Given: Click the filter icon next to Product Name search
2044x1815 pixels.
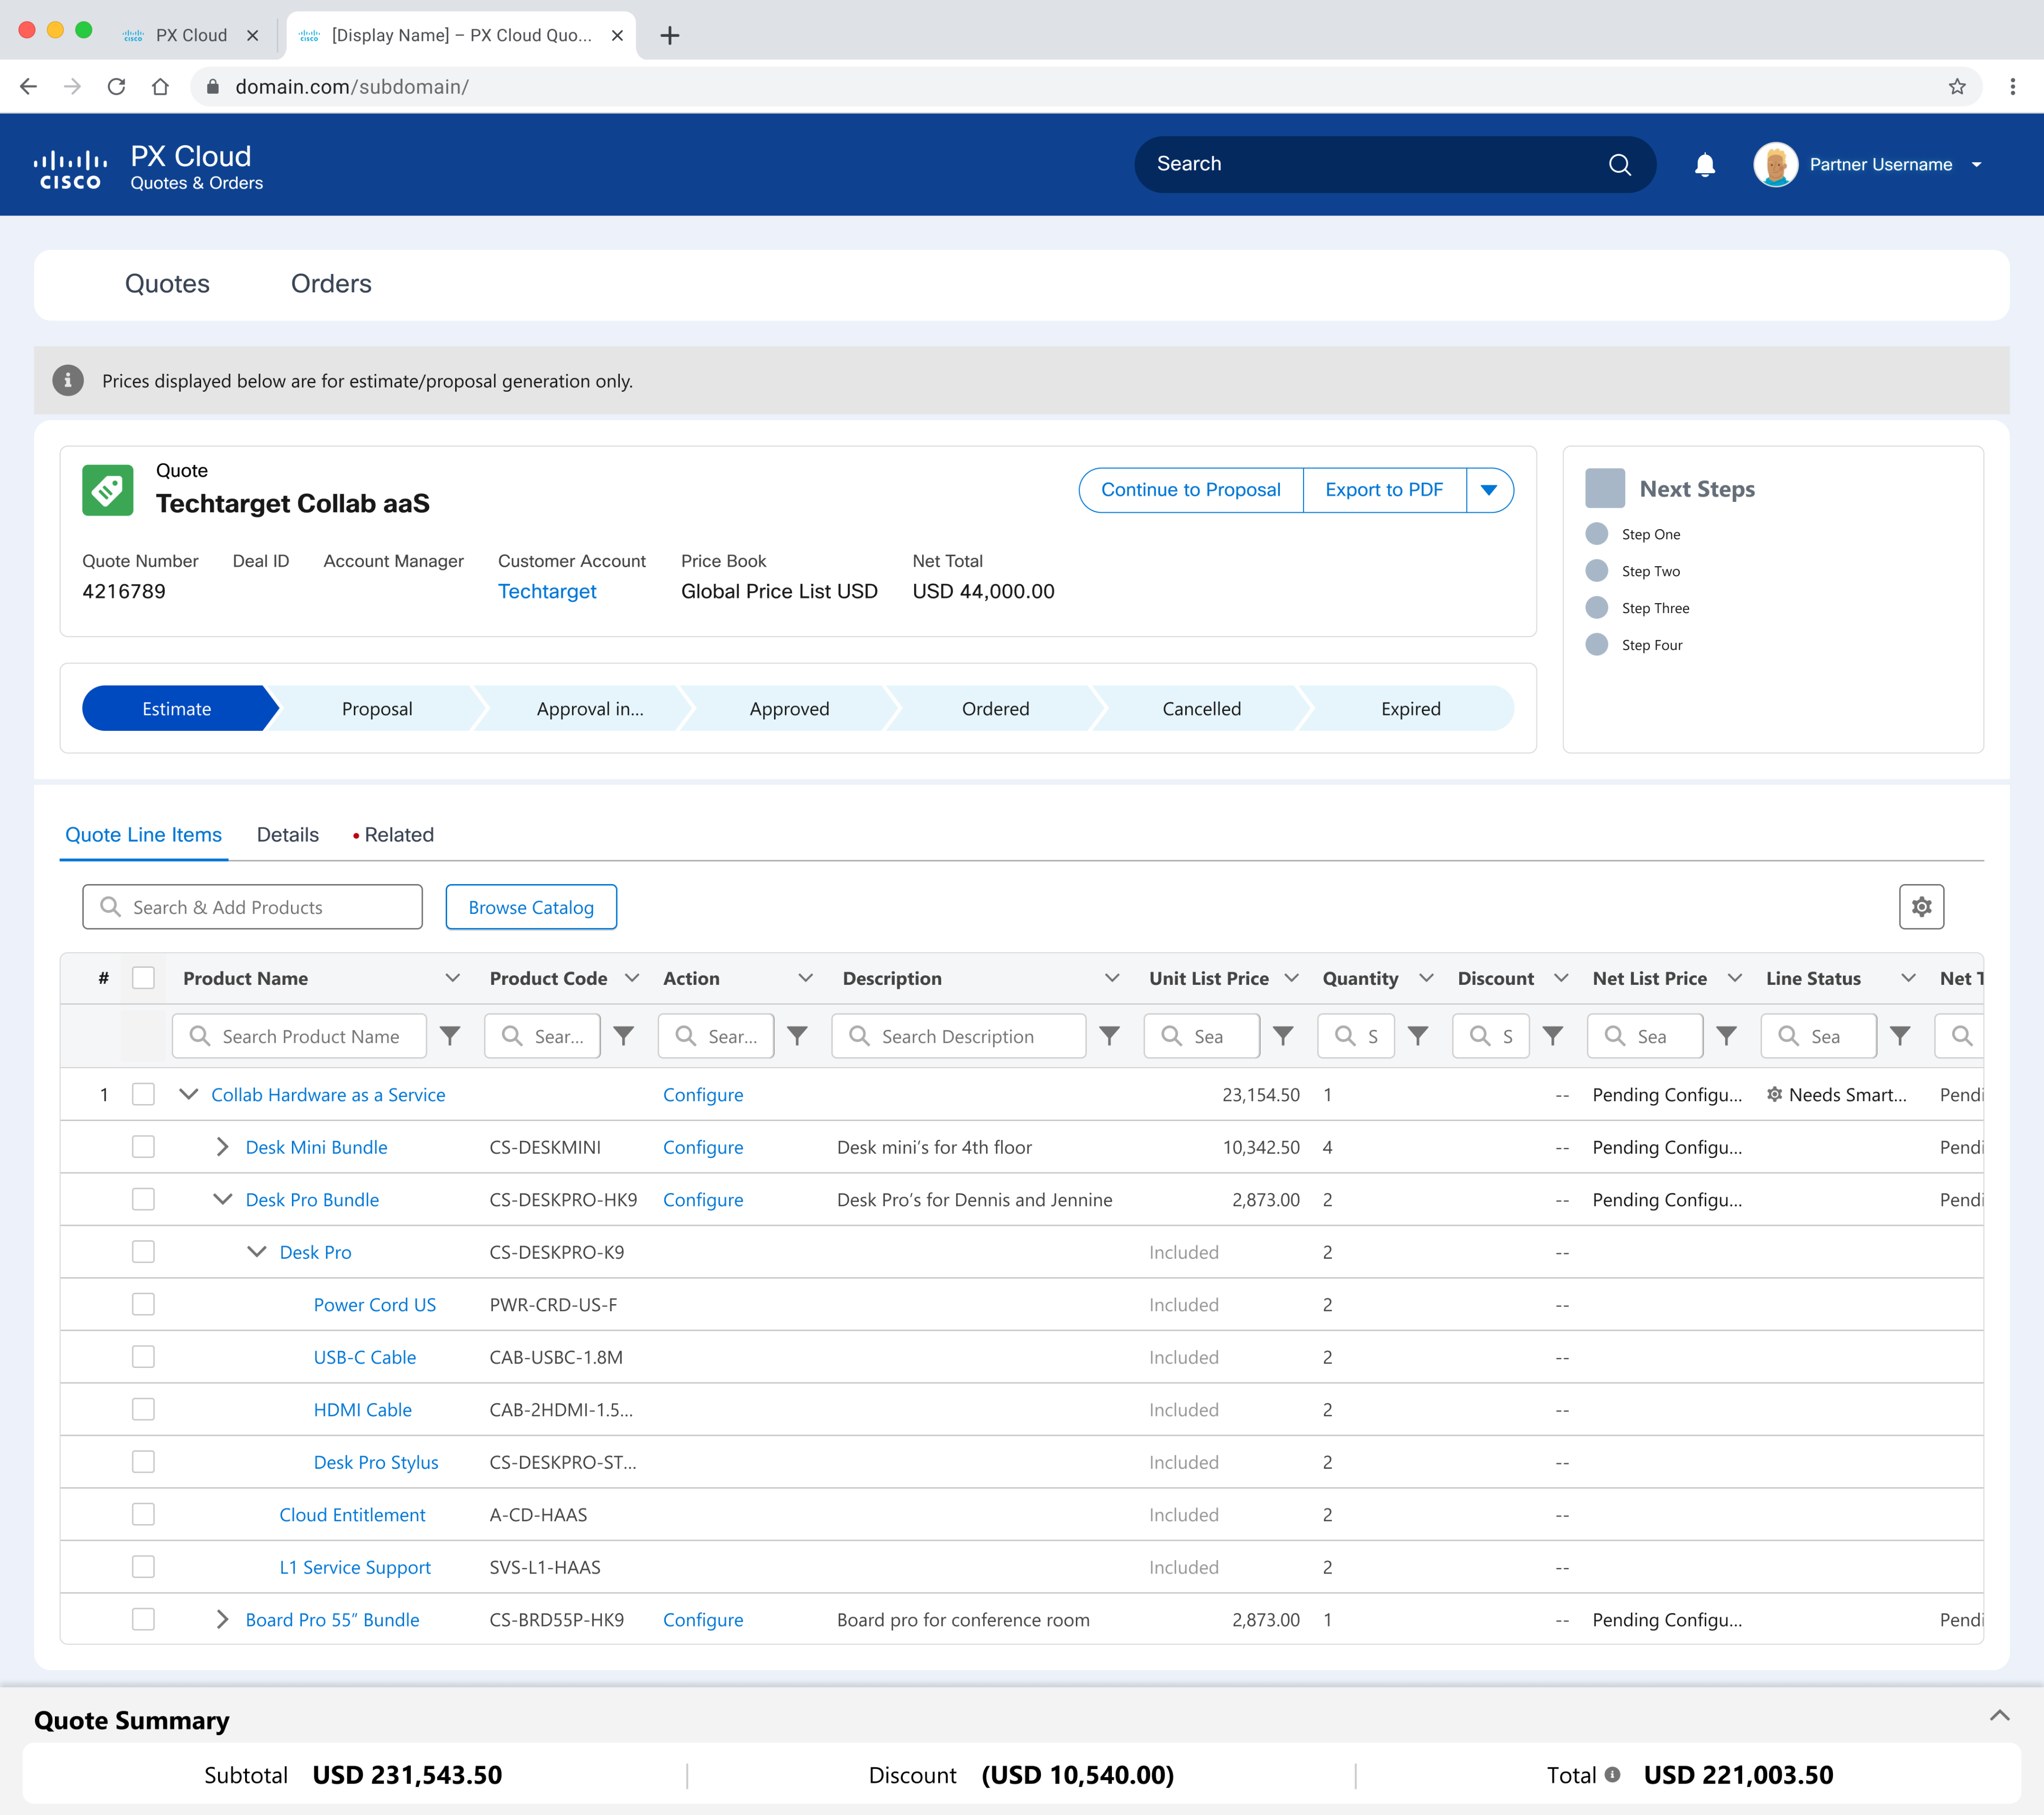Looking at the screenshot, I should click(450, 1036).
